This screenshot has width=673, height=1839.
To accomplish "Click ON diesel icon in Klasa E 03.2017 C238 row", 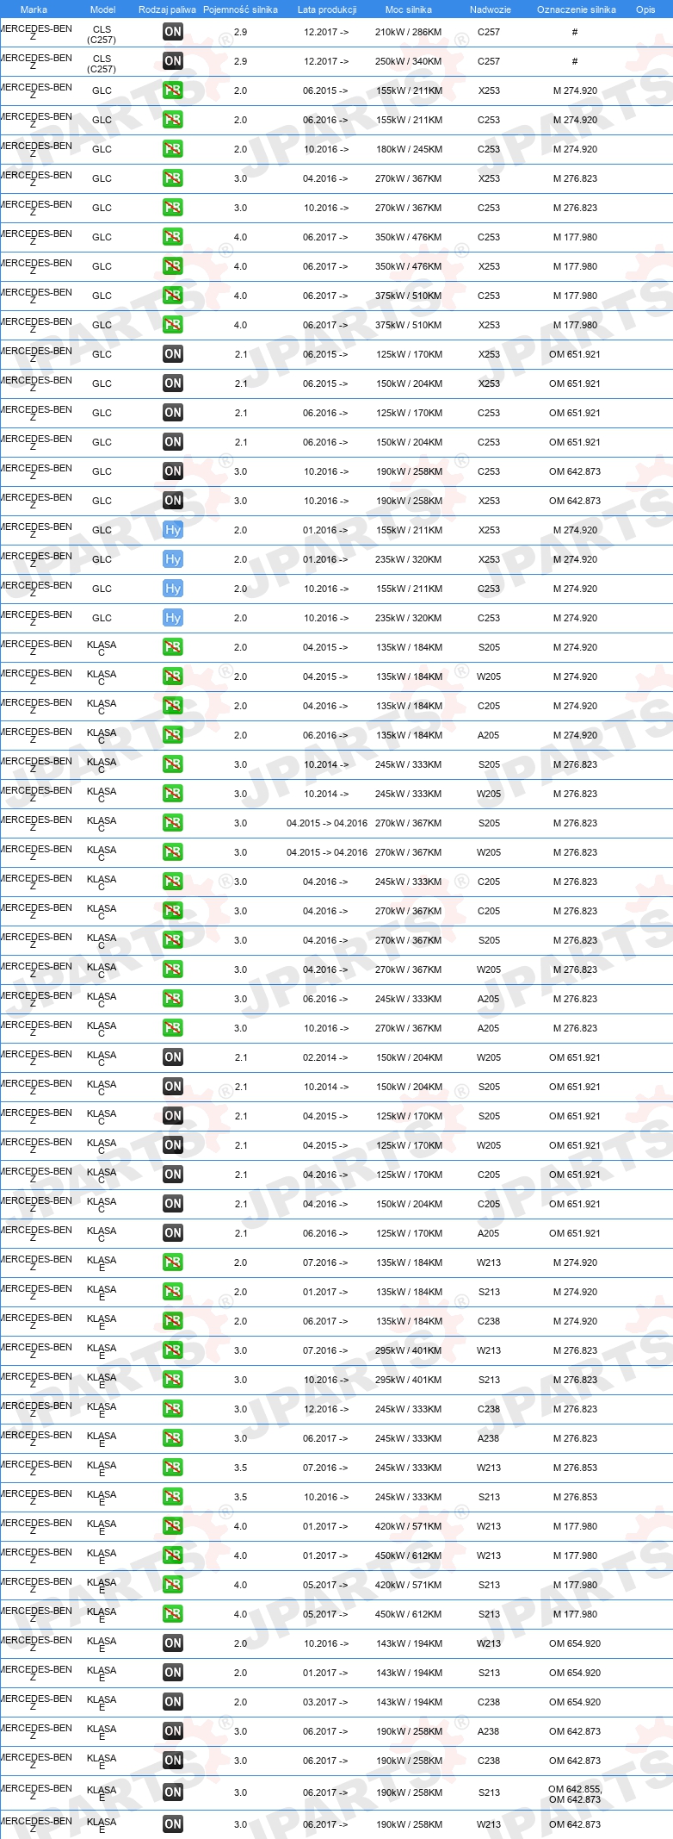I will coord(173,1702).
